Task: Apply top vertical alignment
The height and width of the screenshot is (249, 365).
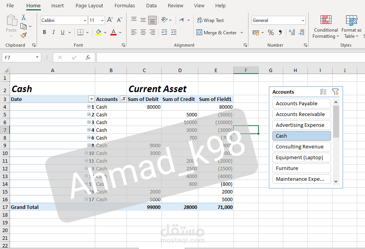Action: [x=134, y=20]
